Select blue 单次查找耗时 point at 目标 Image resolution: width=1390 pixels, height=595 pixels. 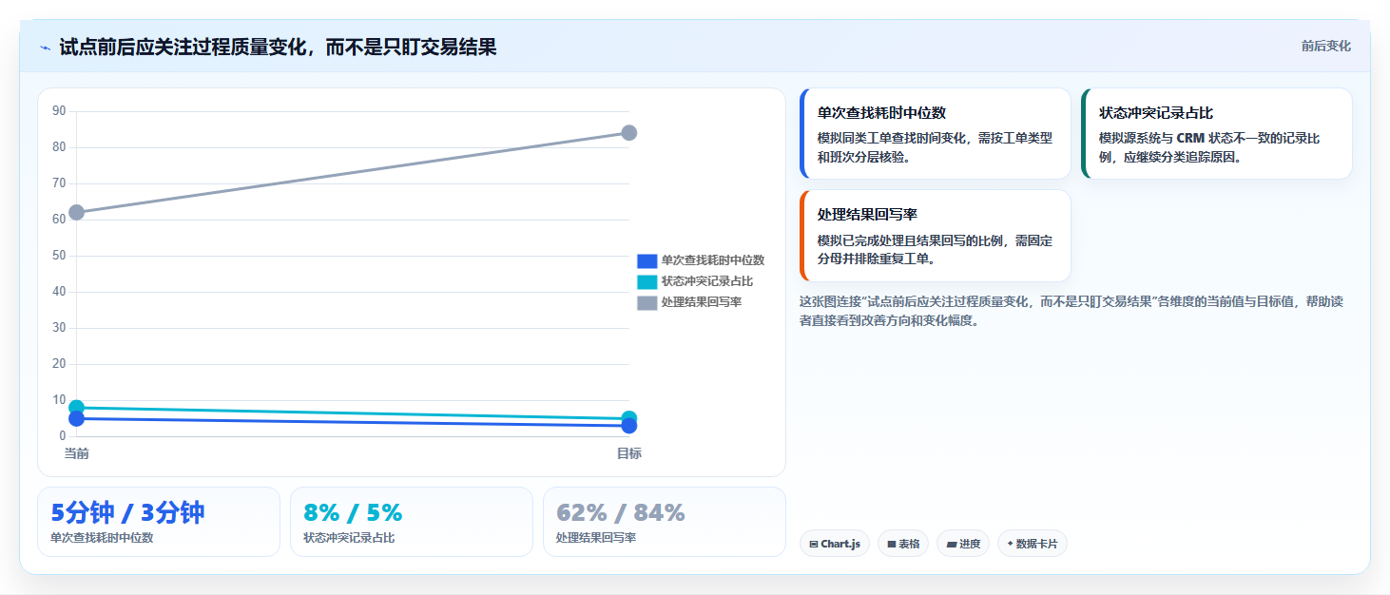[629, 426]
